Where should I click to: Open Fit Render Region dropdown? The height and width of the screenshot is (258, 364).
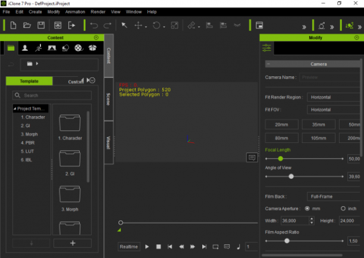coord(334,97)
